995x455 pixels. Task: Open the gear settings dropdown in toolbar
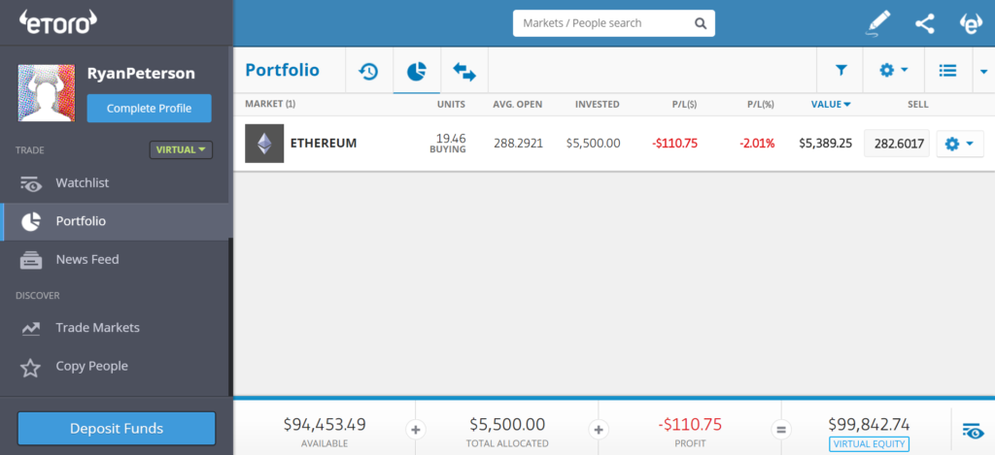tap(894, 71)
